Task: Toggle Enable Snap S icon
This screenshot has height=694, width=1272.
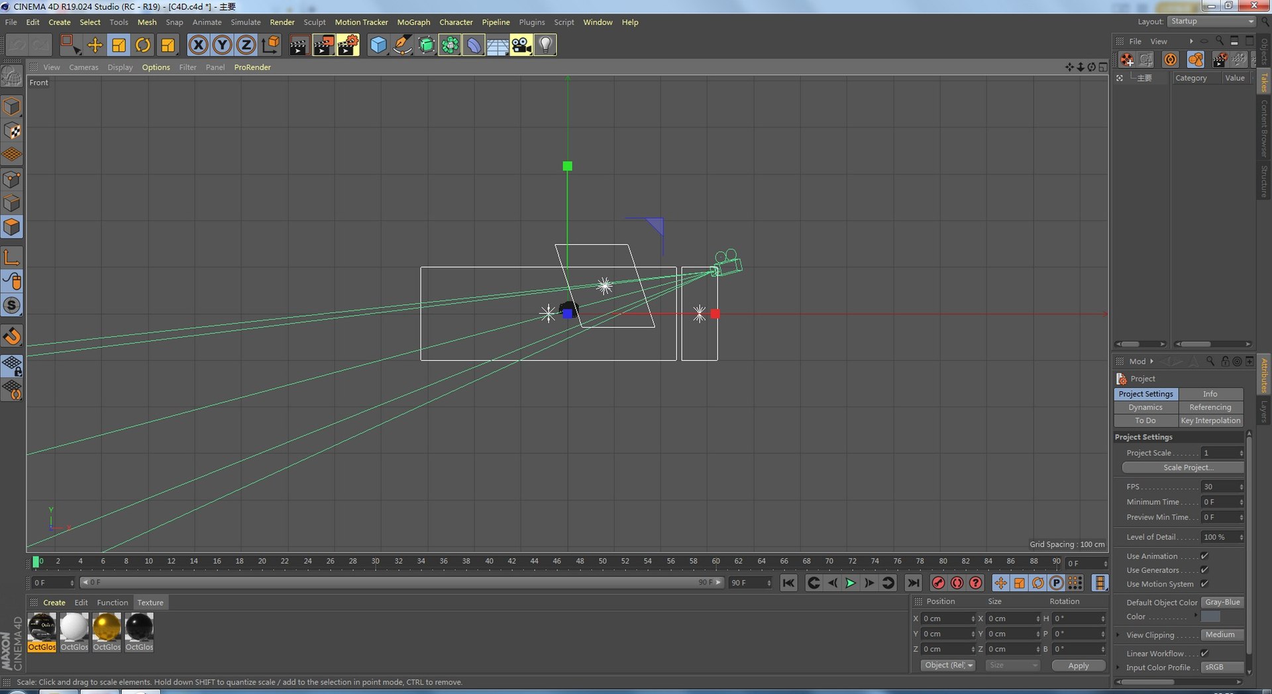Action: pyautogui.click(x=12, y=305)
